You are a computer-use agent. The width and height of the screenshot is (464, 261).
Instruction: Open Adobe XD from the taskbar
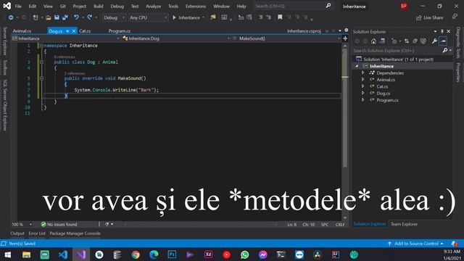point(208,254)
